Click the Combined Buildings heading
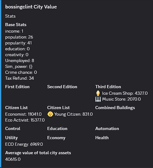153x168 pixels. coord(115,108)
